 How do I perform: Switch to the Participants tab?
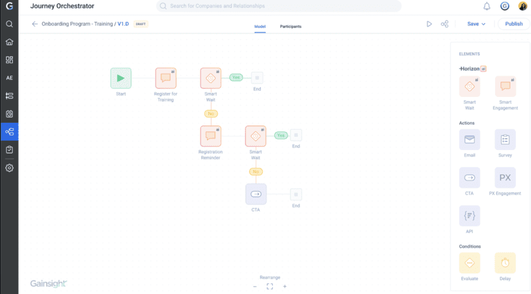(x=290, y=27)
